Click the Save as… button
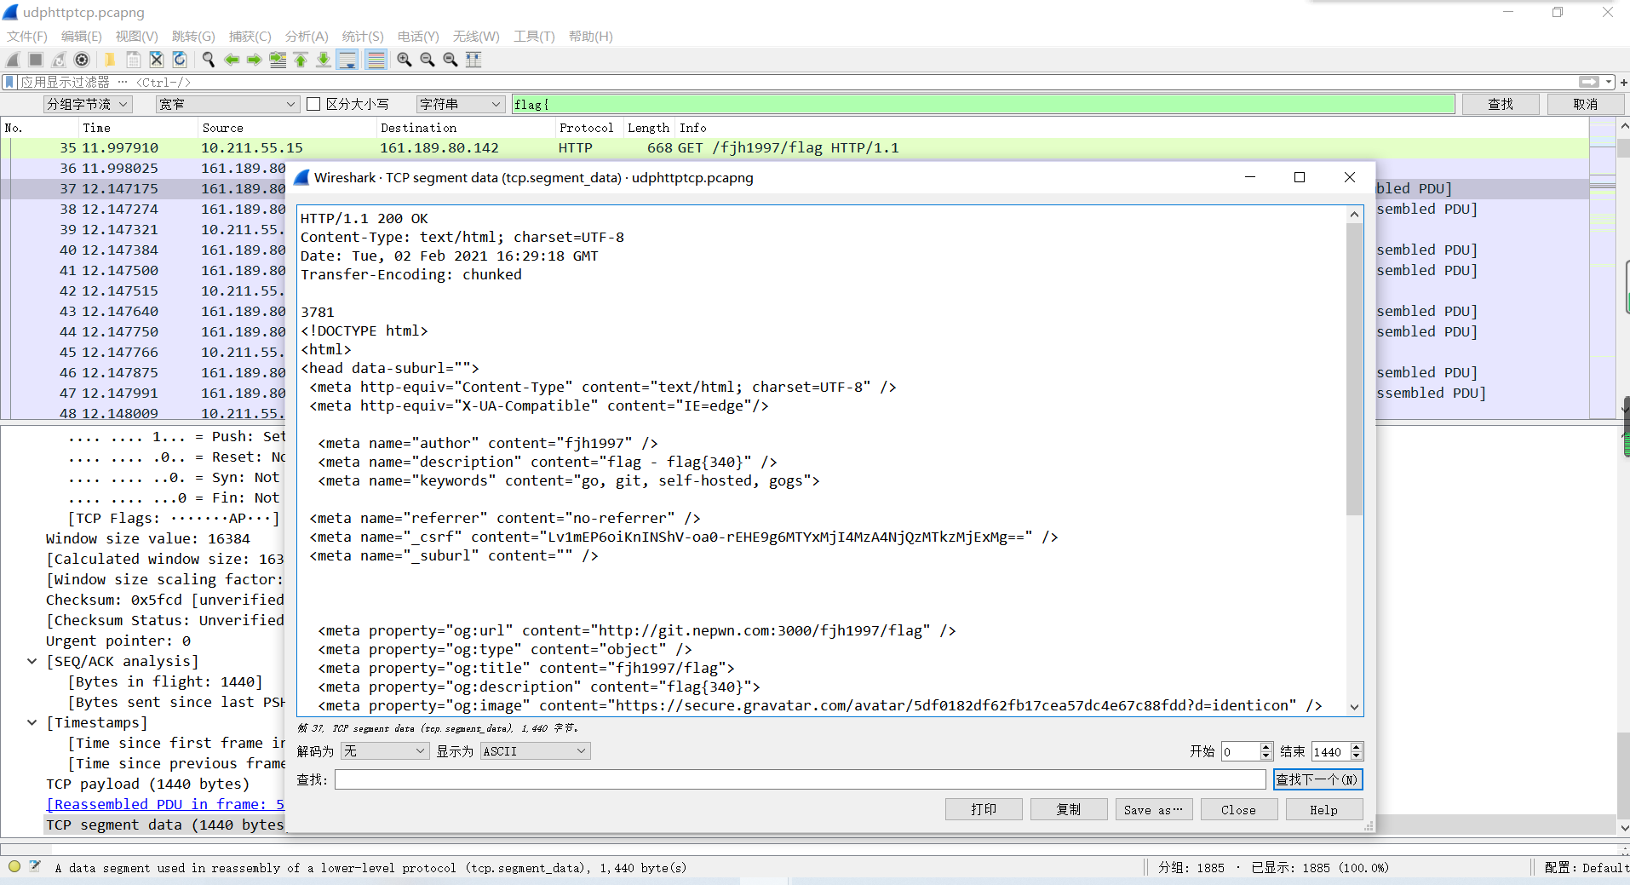The width and height of the screenshot is (1630, 885). (x=1153, y=810)
